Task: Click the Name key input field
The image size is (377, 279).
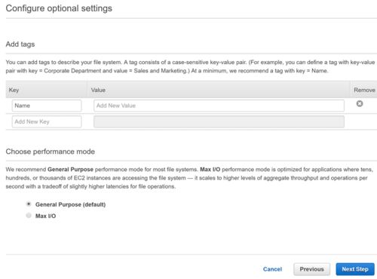Action: [47, 106]
